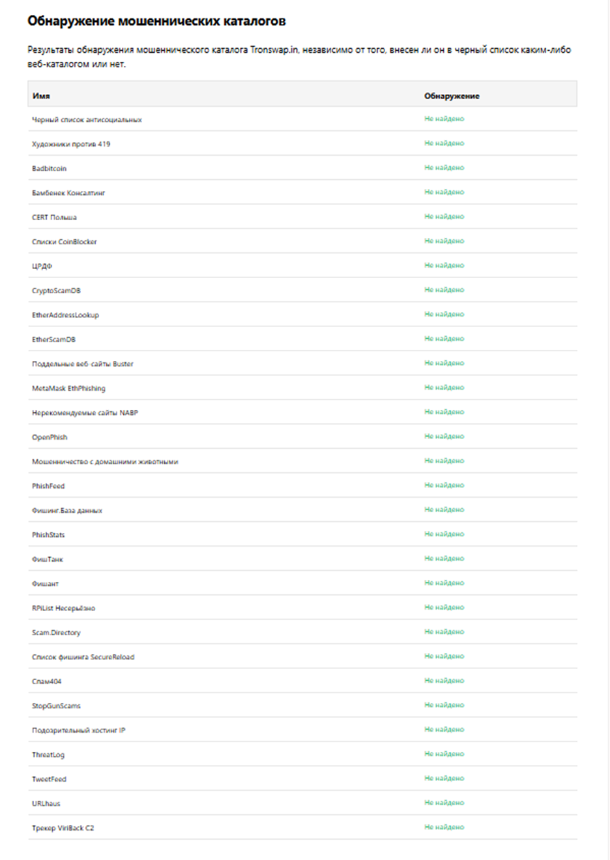Viewport: 610px width, 860px height.
Task: Click the 'Имя' column header
Action: pos(41,96)
